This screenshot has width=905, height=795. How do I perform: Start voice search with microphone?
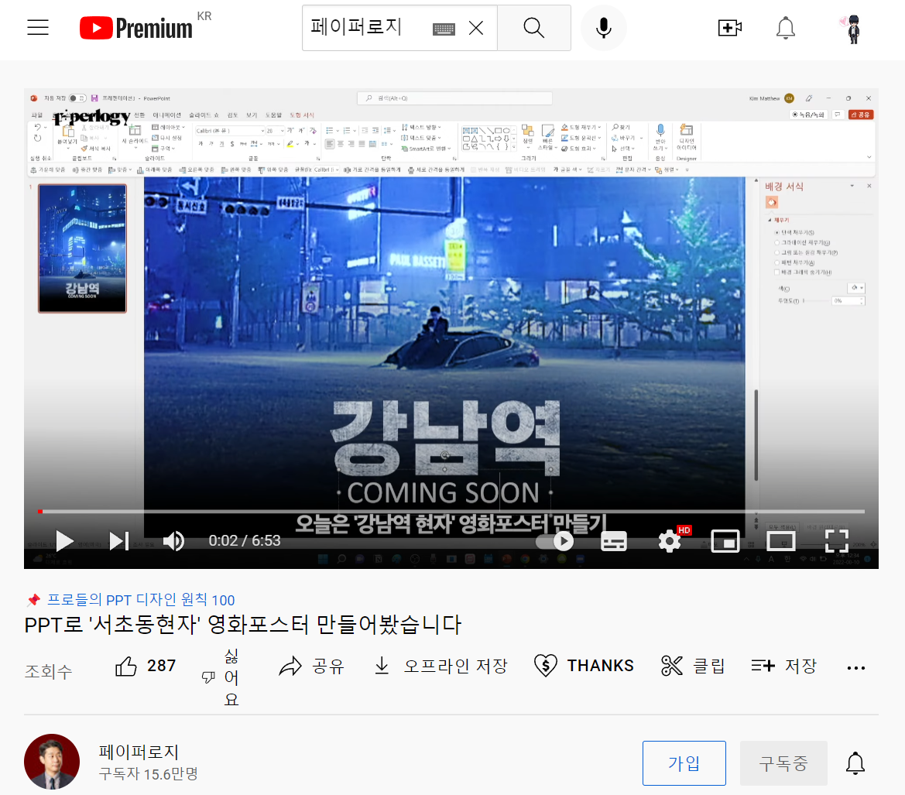pyautogui.click(x=604, y=28)
